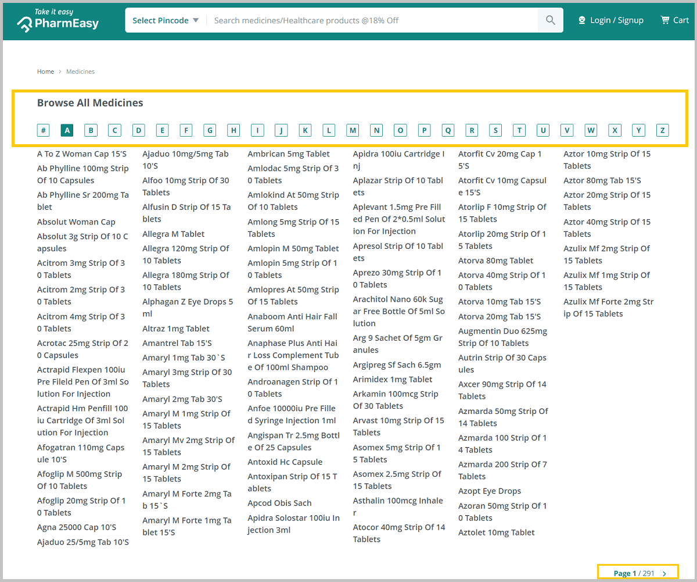
Task: Select letter O filter
Action: pyautogui.click(x=400, y=130)
